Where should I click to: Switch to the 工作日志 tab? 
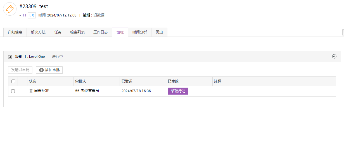pyautogui.click(x=101, y=32)
